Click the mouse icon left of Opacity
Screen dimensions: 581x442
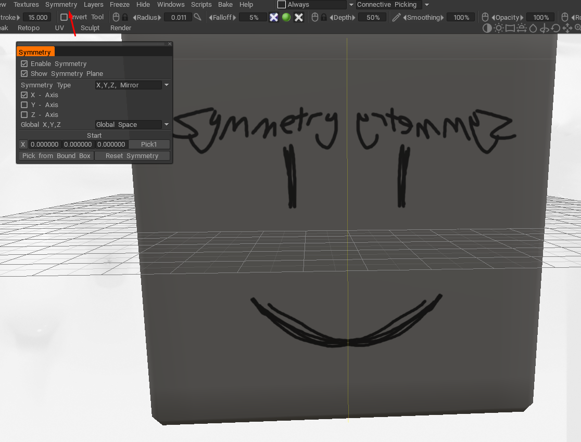[x=485, y=17]
